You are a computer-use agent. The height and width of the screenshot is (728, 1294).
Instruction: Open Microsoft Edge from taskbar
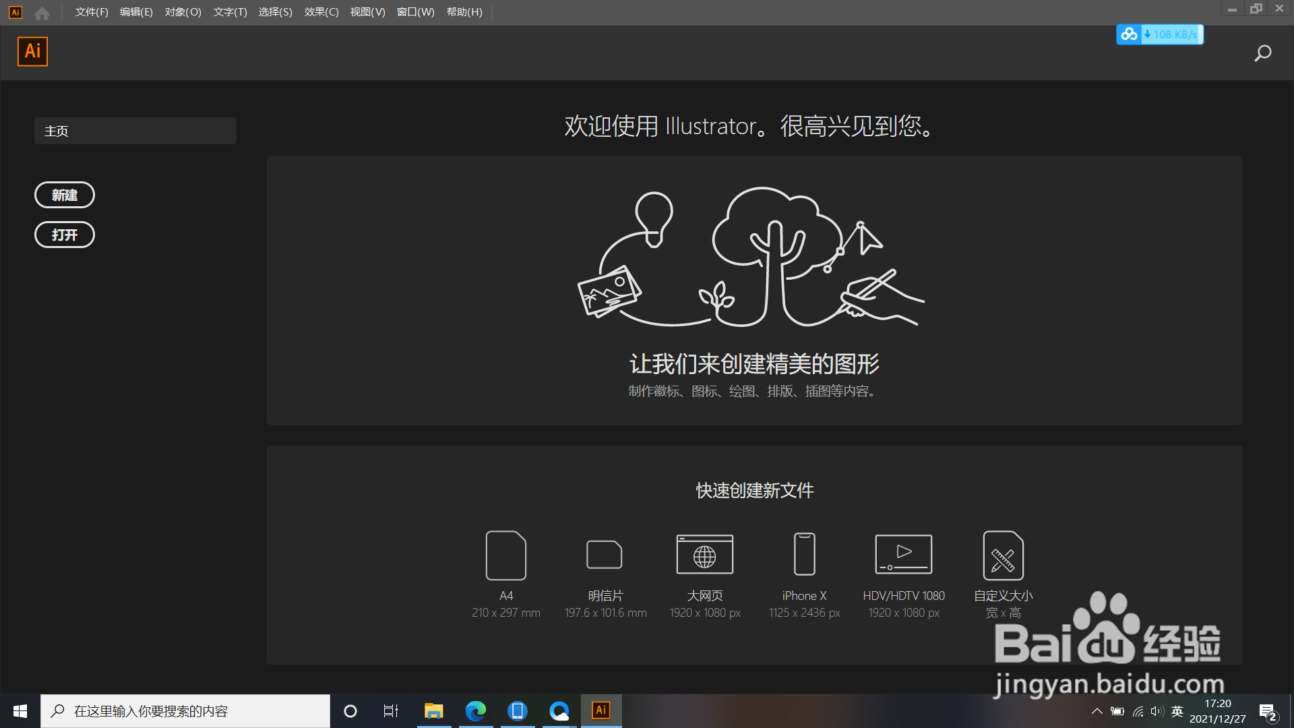[476, 711]
